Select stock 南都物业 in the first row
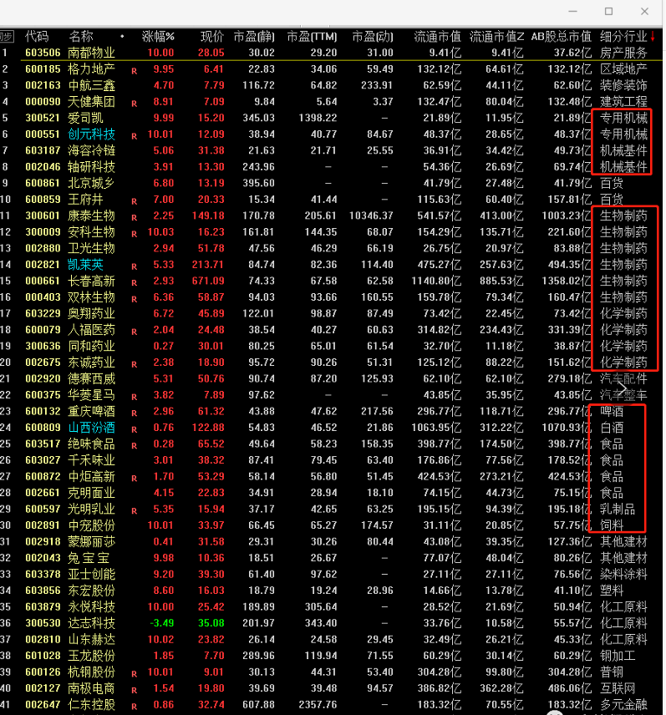The width and height of the screenshot is (666, 715). [91, 53]
